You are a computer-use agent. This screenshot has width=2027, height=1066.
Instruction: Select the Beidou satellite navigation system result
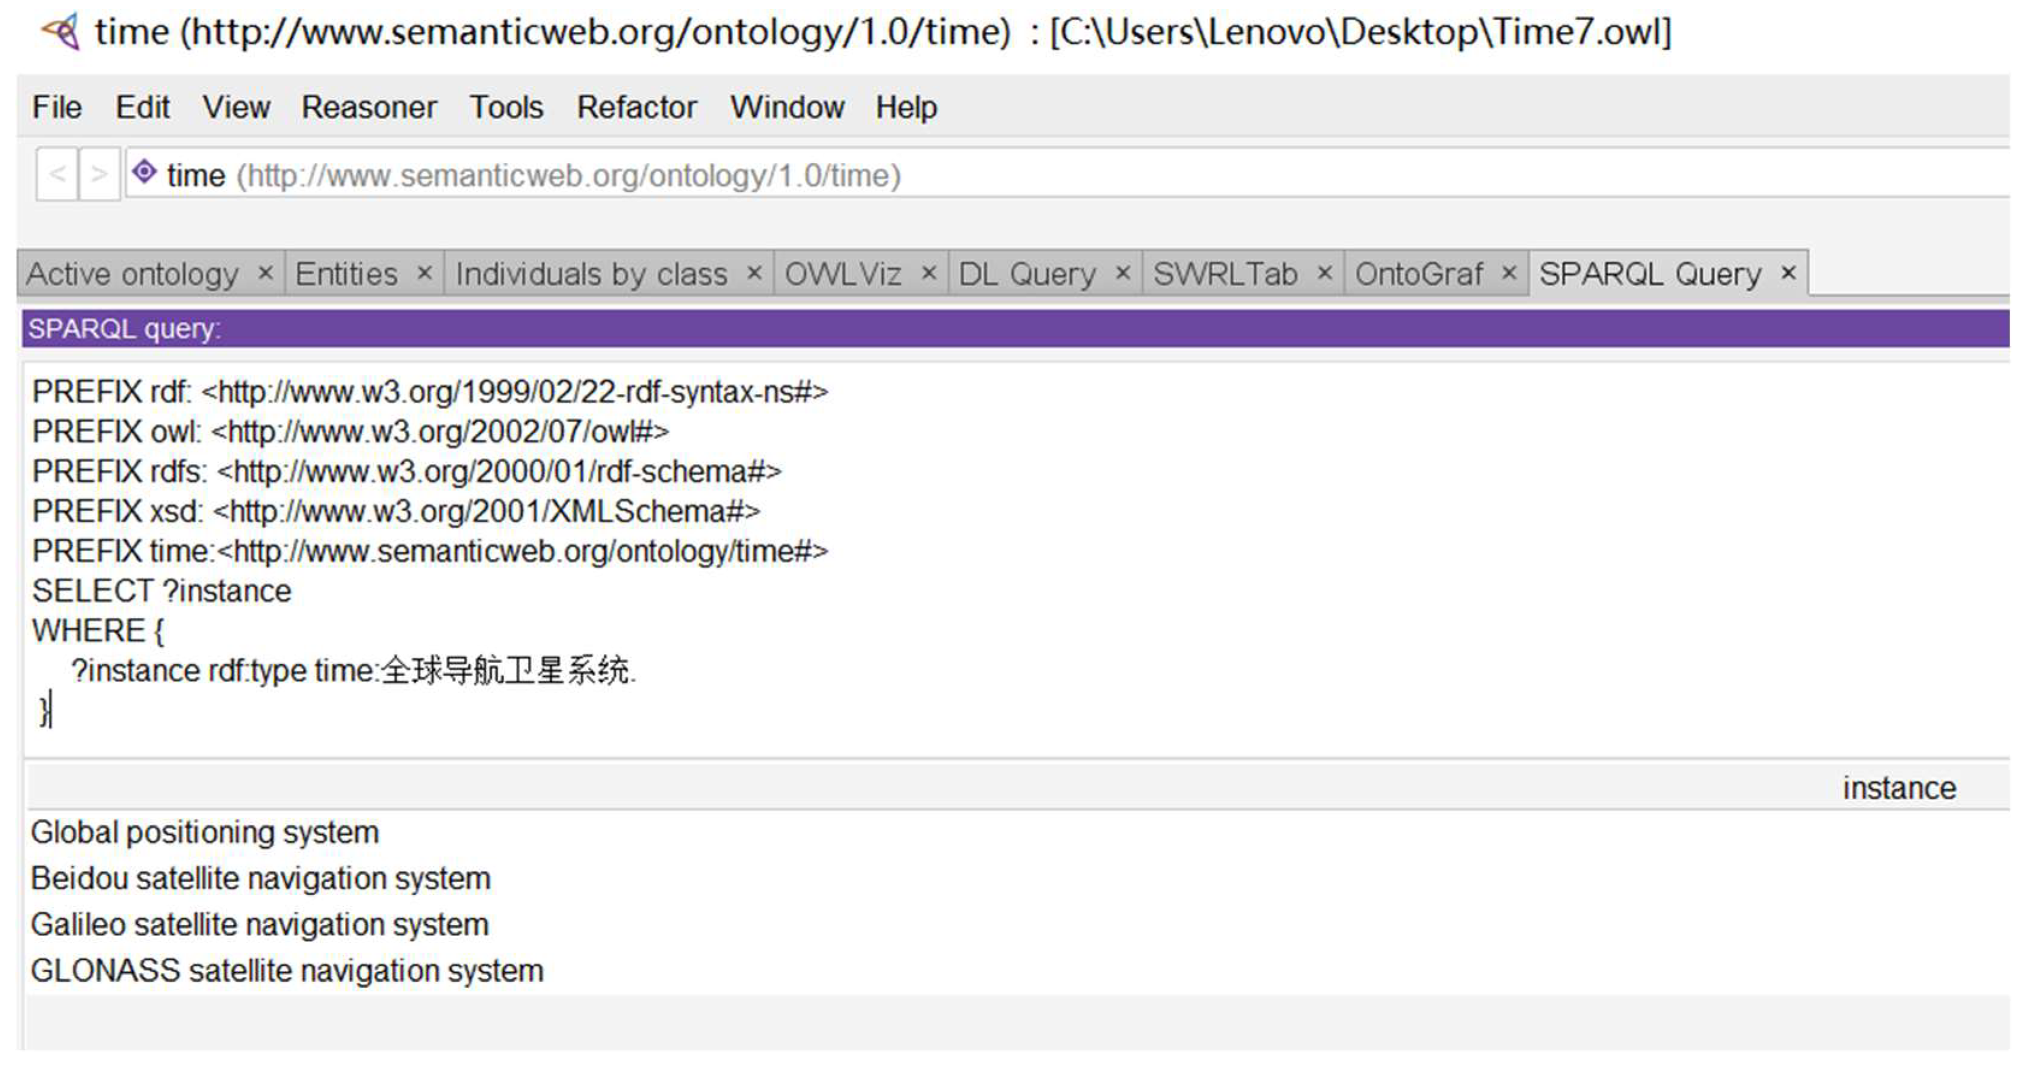[x=259, y=878]
